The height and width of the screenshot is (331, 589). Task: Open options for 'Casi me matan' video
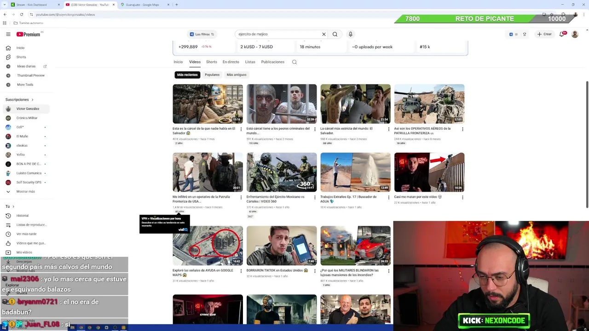click(462, 198)
